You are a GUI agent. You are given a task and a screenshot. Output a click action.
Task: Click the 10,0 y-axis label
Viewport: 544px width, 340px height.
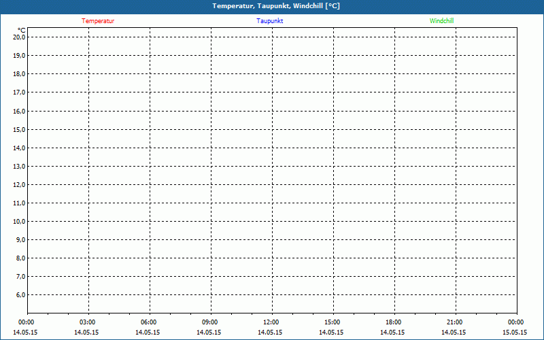tap(19, 222)
